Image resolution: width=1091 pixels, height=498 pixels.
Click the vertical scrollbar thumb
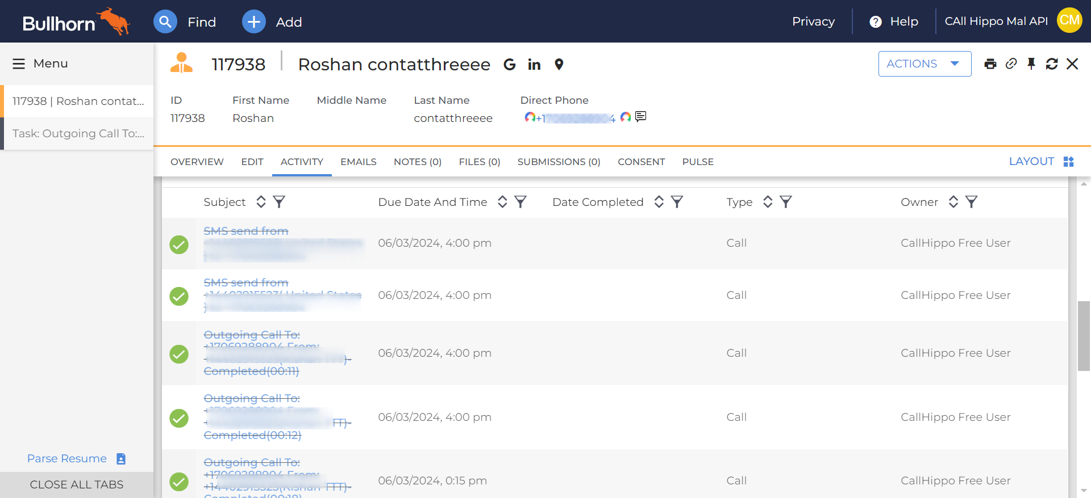click(1084, 336)
